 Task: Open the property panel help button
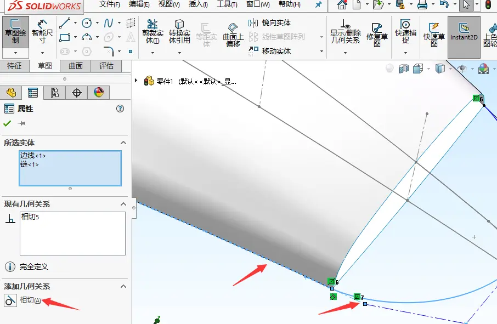tap(120, 109)
